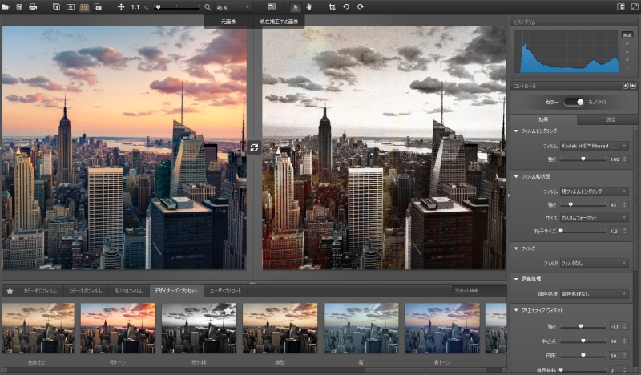Click the open file folder icon

pyautogui.click(x=7, y=6)
